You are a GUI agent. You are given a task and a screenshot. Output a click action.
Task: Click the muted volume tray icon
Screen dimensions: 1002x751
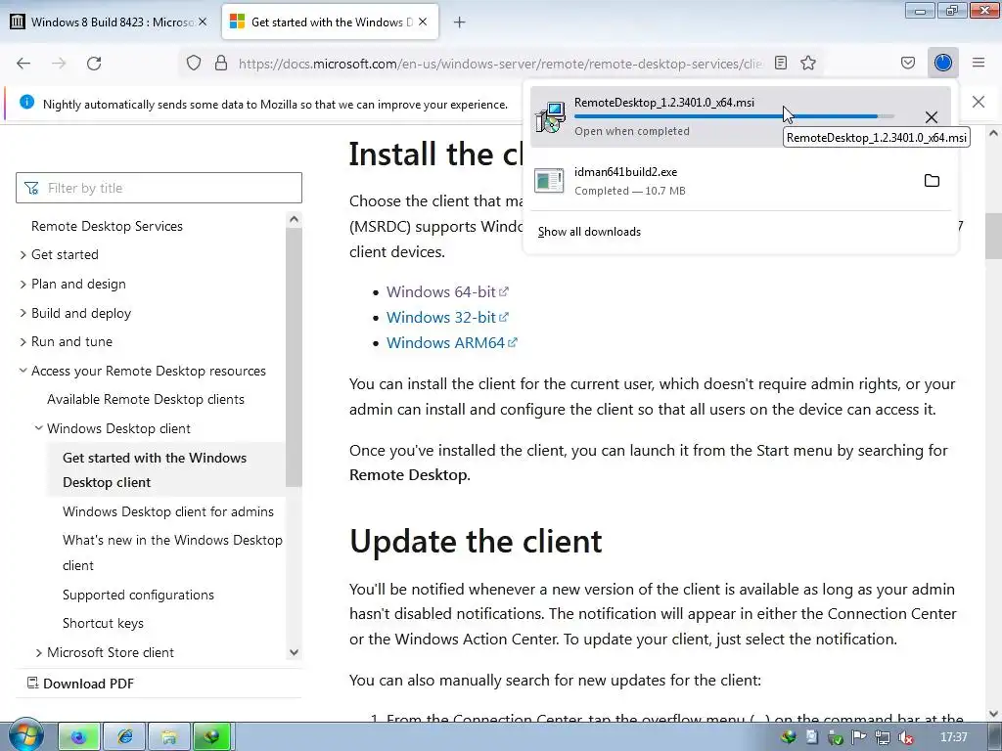click(x=905, y=737)
